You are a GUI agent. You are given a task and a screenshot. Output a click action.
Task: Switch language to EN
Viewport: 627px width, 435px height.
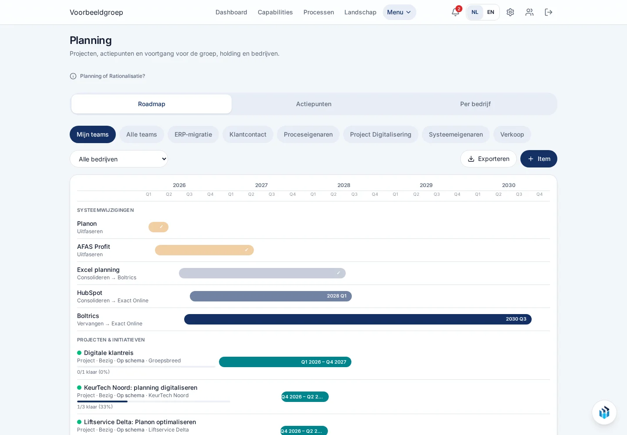(x=491, y=12)
